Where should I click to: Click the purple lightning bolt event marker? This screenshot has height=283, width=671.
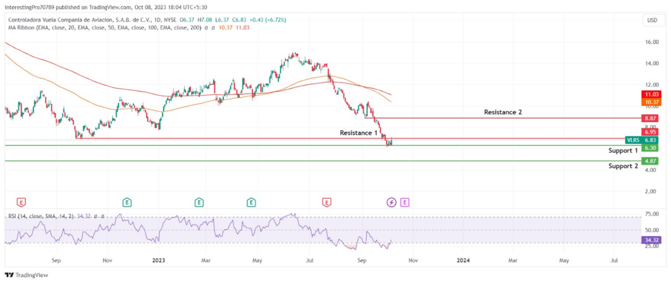pyautogui.click(x=391, y=202)
